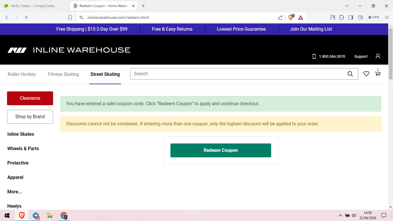Expand the tab search dropdown arrow
Viewport: 393px width, 221px height.
point(347,6)
